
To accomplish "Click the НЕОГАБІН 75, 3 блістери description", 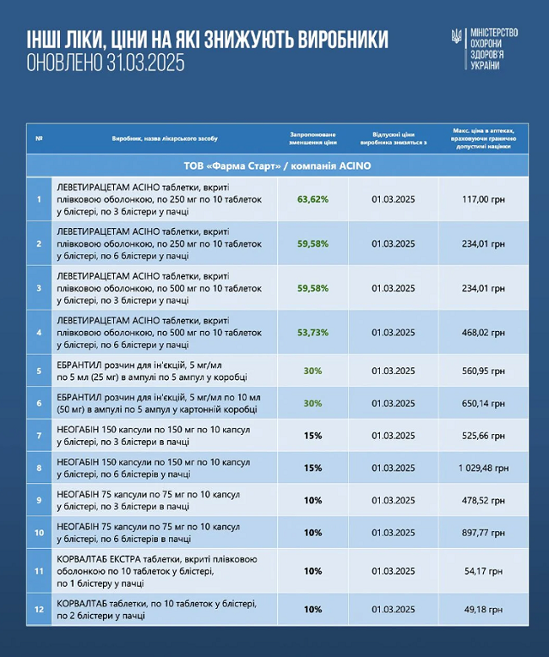I will click(x=148, y=500).
